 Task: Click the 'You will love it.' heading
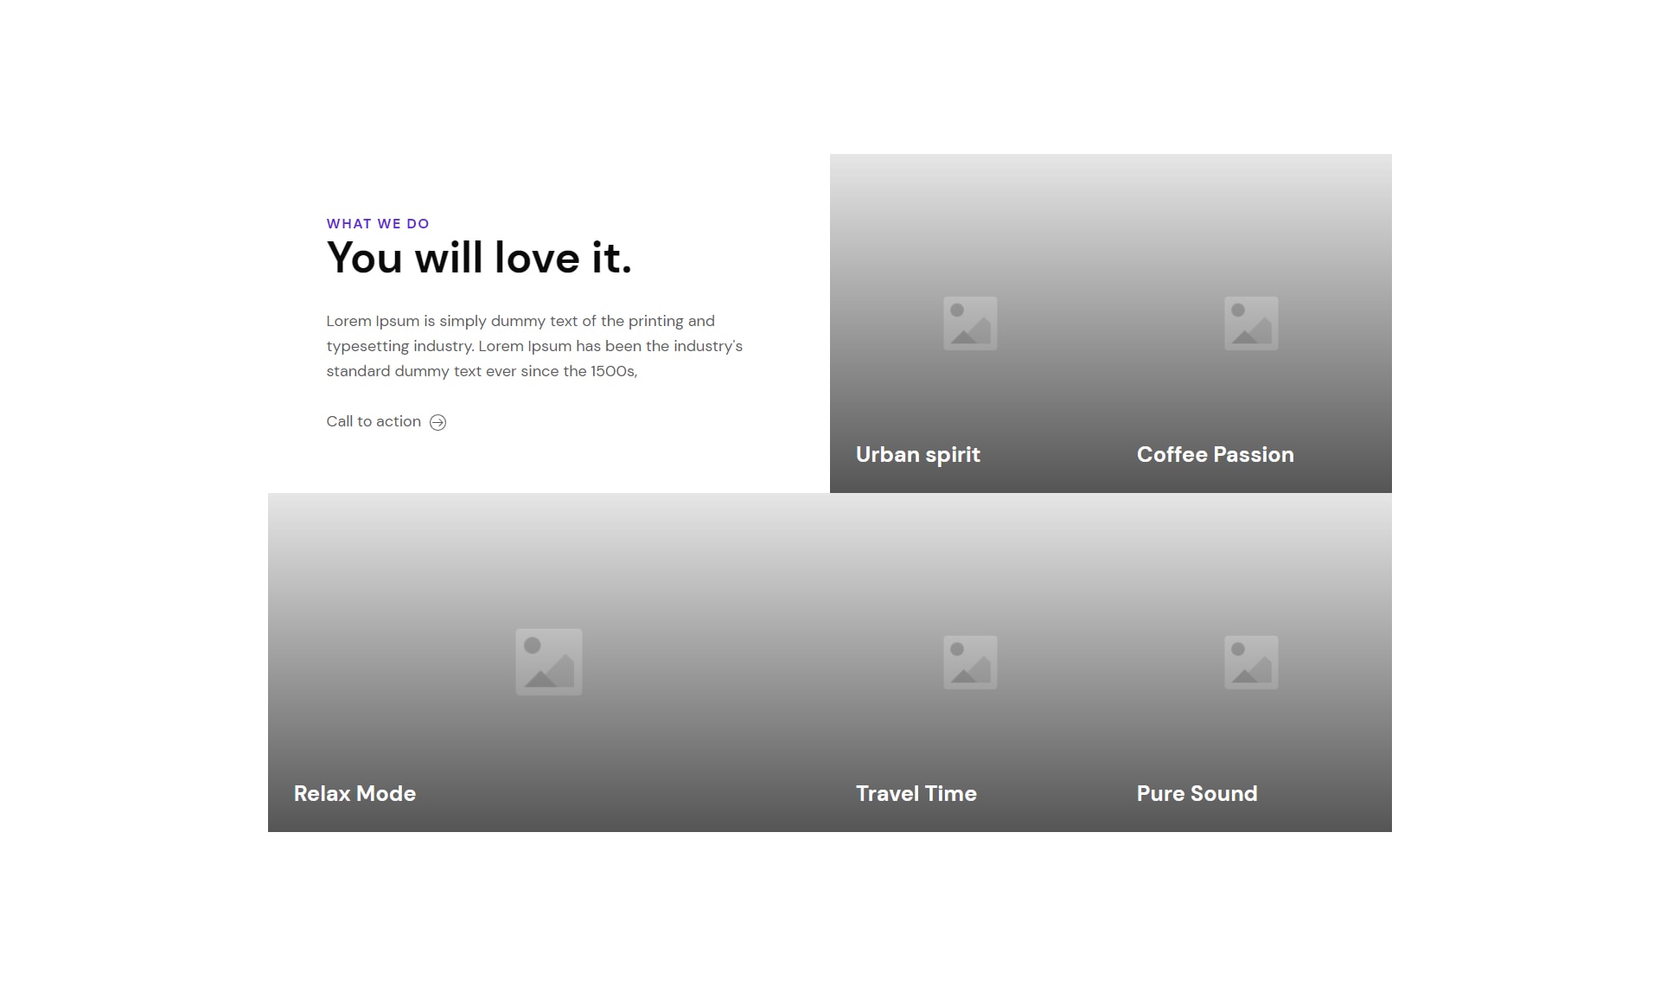[479, 258]
